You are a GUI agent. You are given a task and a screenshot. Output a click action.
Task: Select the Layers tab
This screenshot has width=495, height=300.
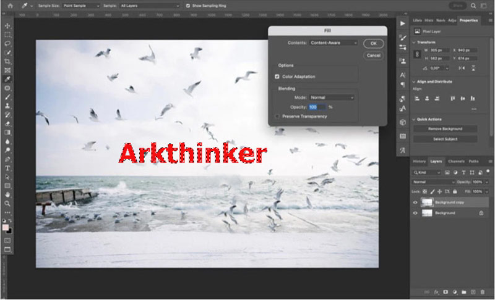436,162
